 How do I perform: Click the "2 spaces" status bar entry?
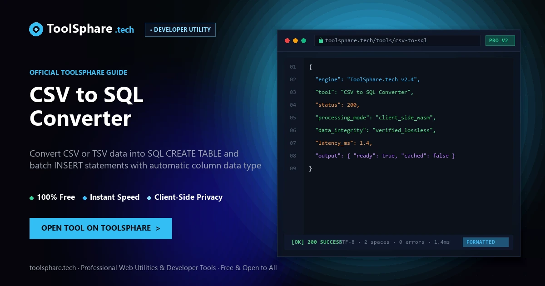point(377,242)
